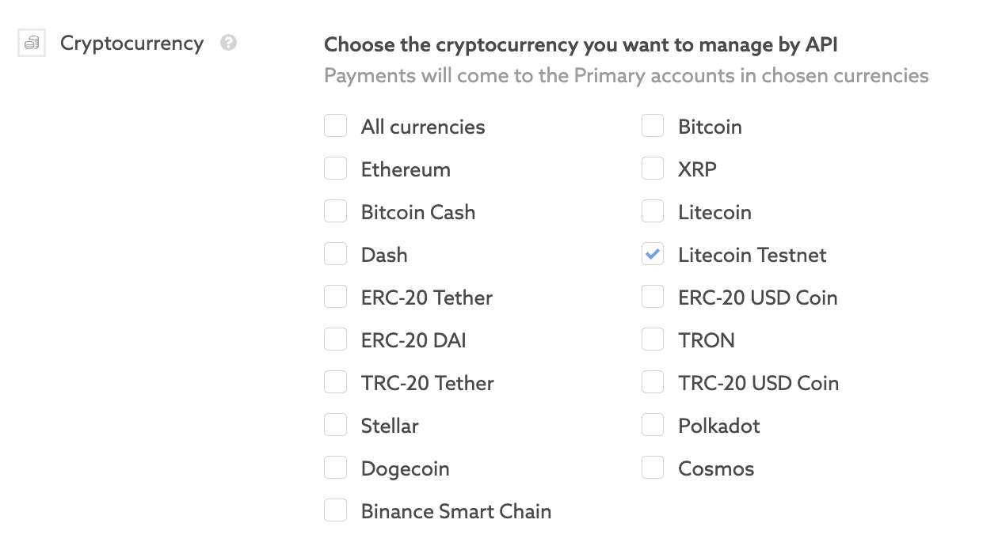Screen dimensions: 1002x546
Task: Select the XRP checkbox
Action: click(653, 169)
